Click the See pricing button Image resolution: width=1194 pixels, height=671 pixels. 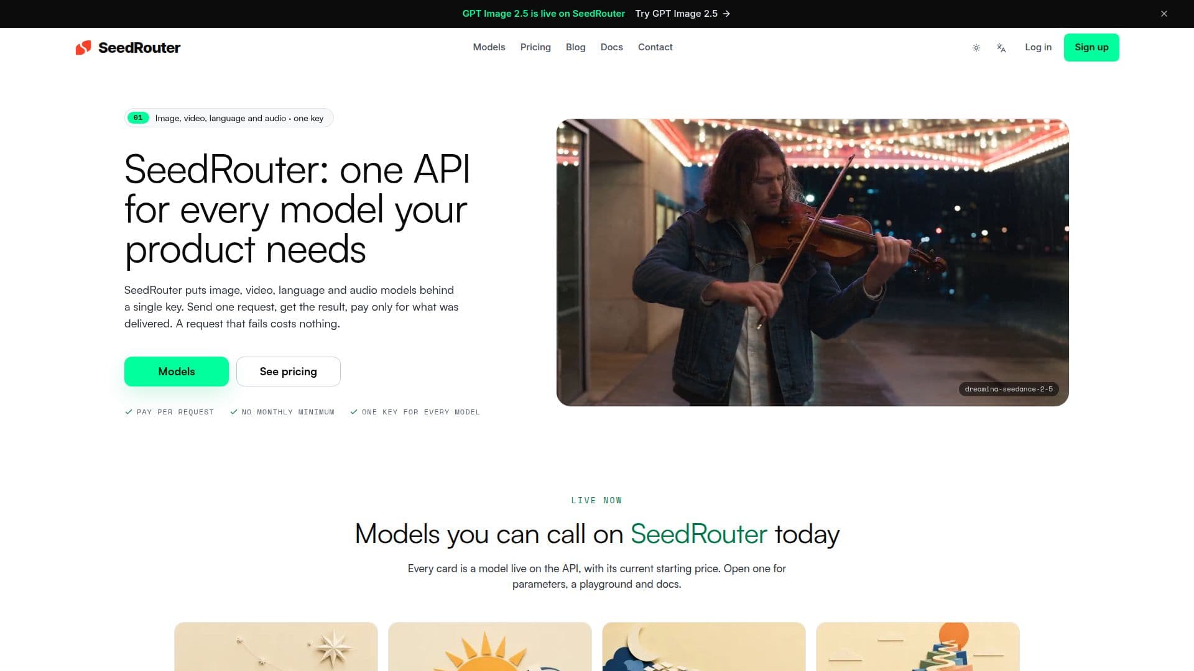(289, 372)
